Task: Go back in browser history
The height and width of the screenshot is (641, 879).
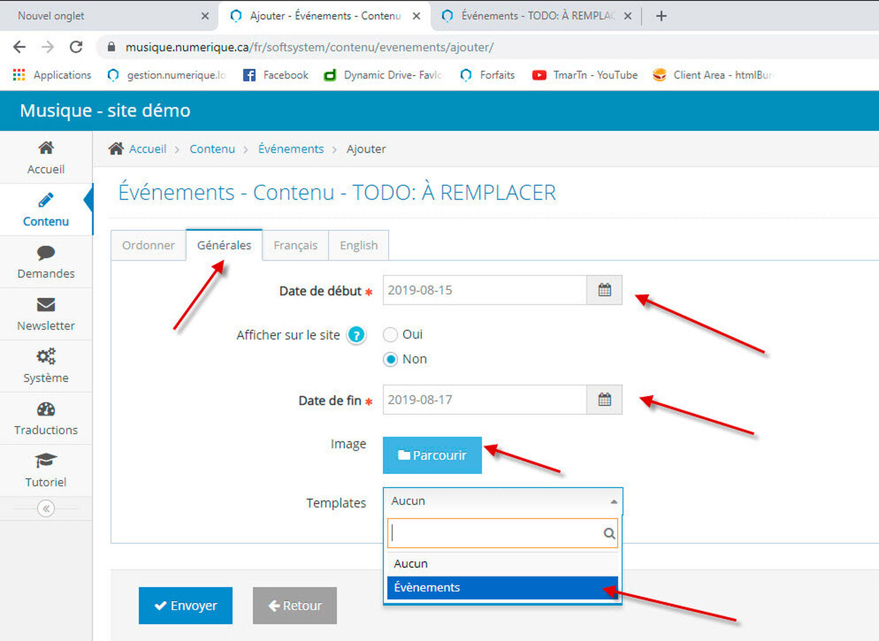Action: [x=19, y=47]
